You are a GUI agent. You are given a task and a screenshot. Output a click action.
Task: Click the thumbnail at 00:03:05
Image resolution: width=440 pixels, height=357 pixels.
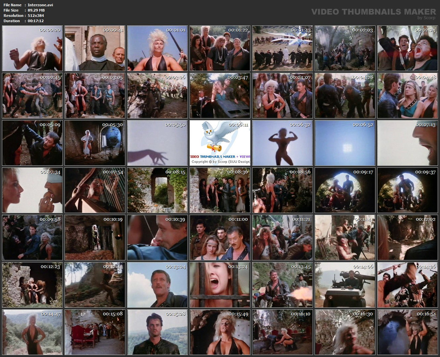tap(95, 95)
